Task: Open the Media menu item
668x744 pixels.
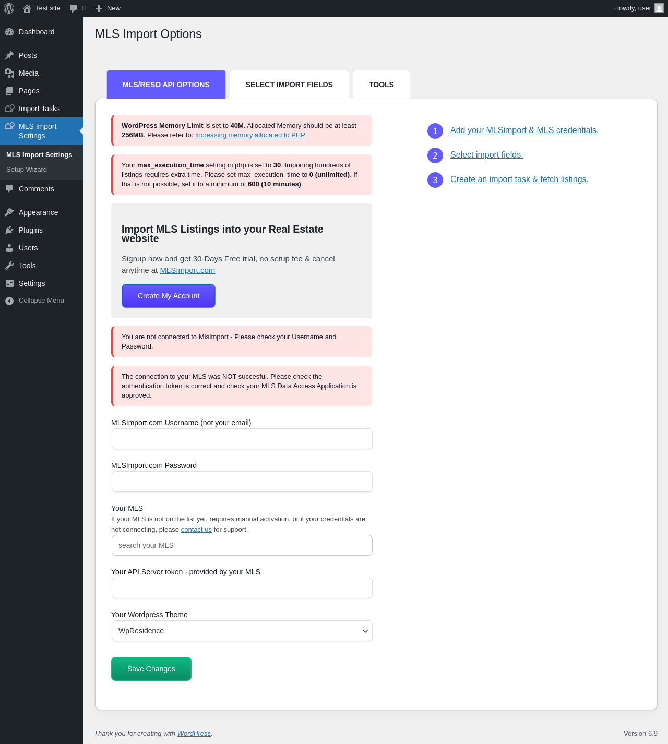Action: click(42, 73)
